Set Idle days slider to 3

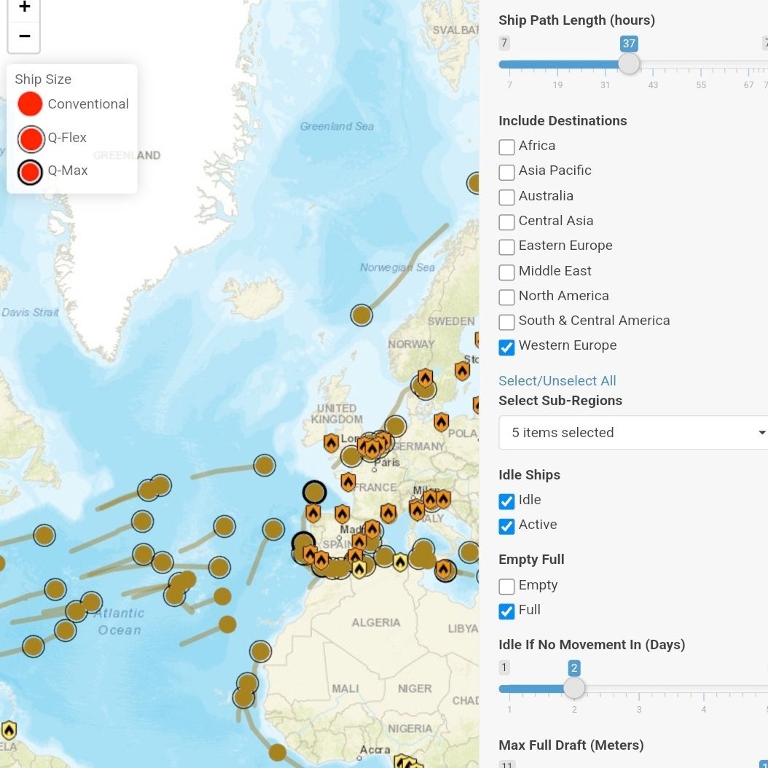coord(639,688)
